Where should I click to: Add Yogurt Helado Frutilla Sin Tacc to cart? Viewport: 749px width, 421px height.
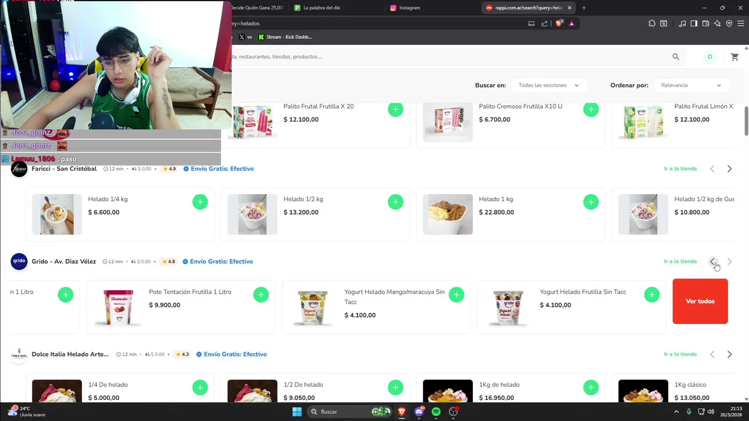[x=652, y=295]
